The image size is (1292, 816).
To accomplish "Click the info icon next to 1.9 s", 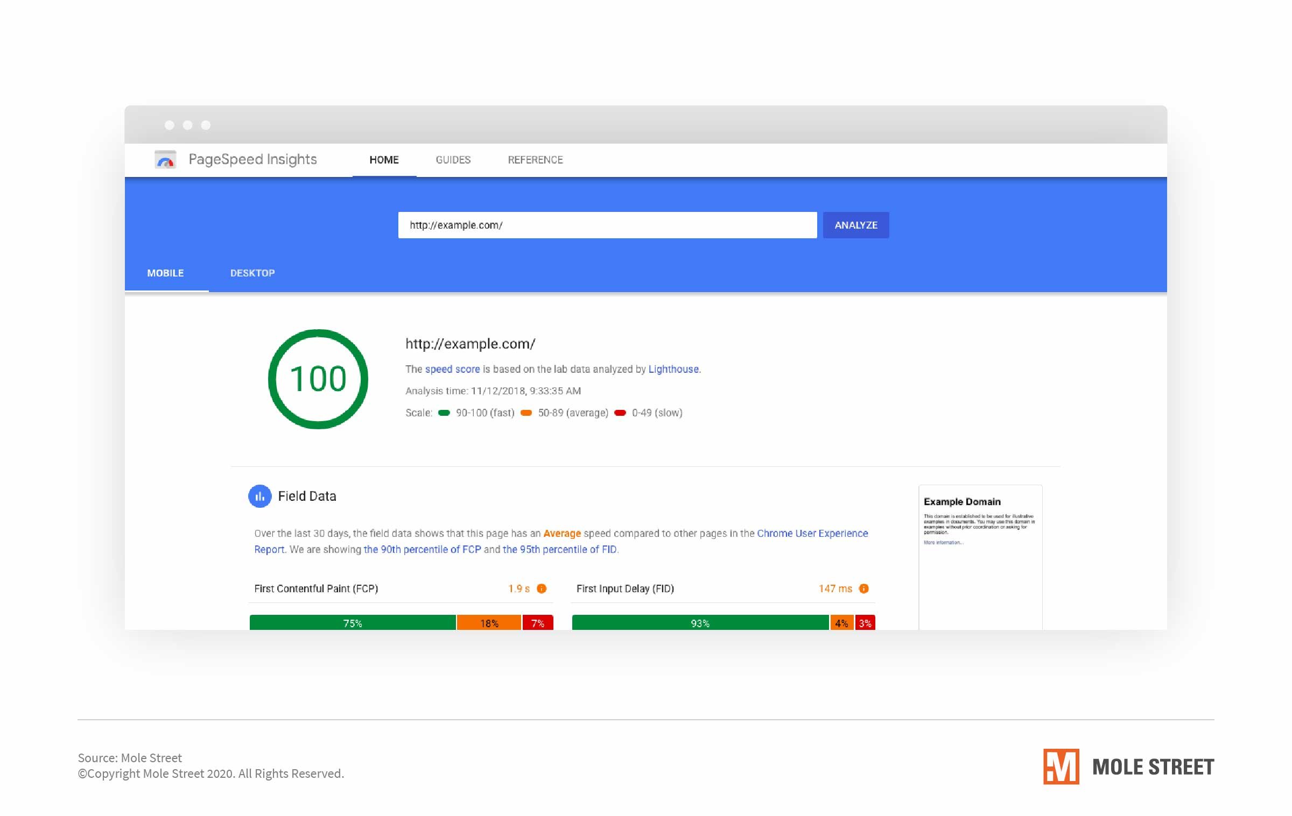I will click(542, 588).
